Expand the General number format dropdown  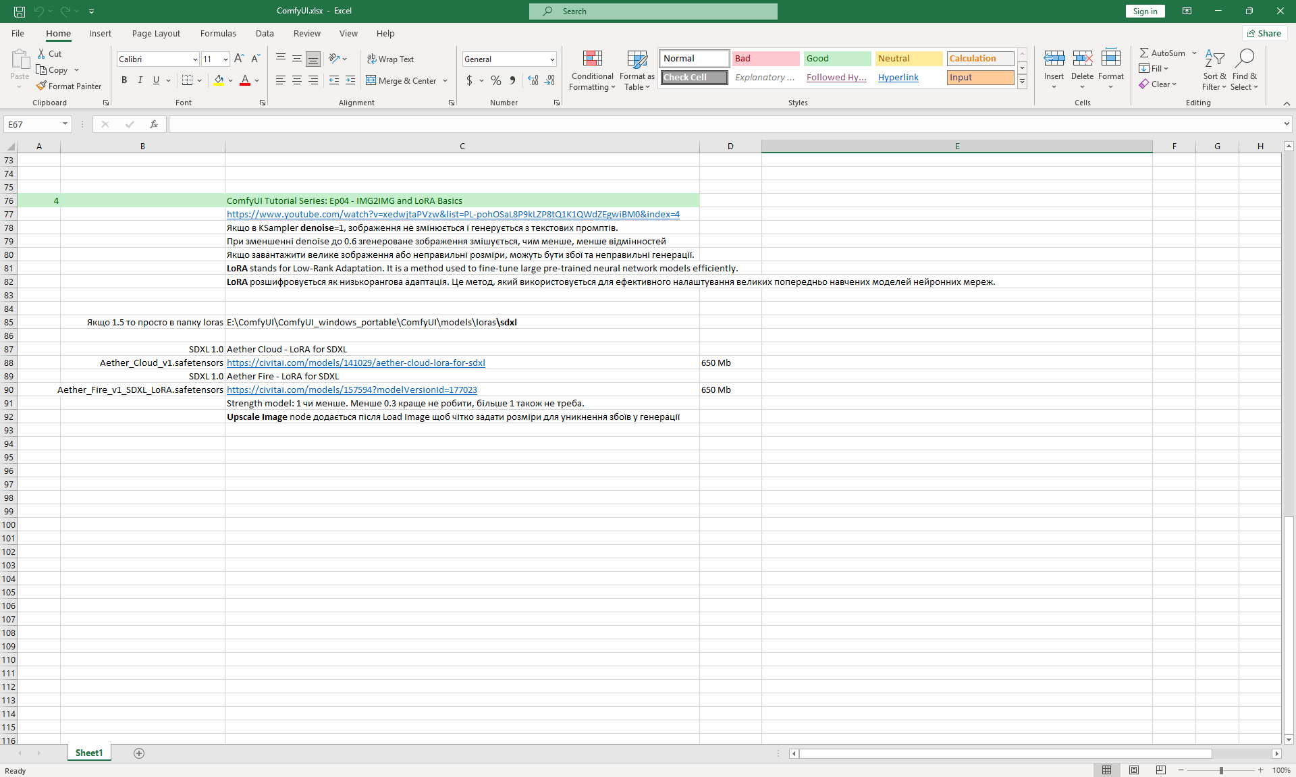pos(552,59)
